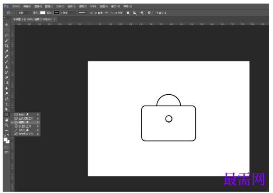This screenshot has width=273, height=193.
Task: Open the Select (选择) menu
Action: (x=71, y=7)
